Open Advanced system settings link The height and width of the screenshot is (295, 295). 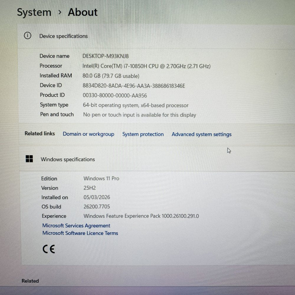(201, 134)
